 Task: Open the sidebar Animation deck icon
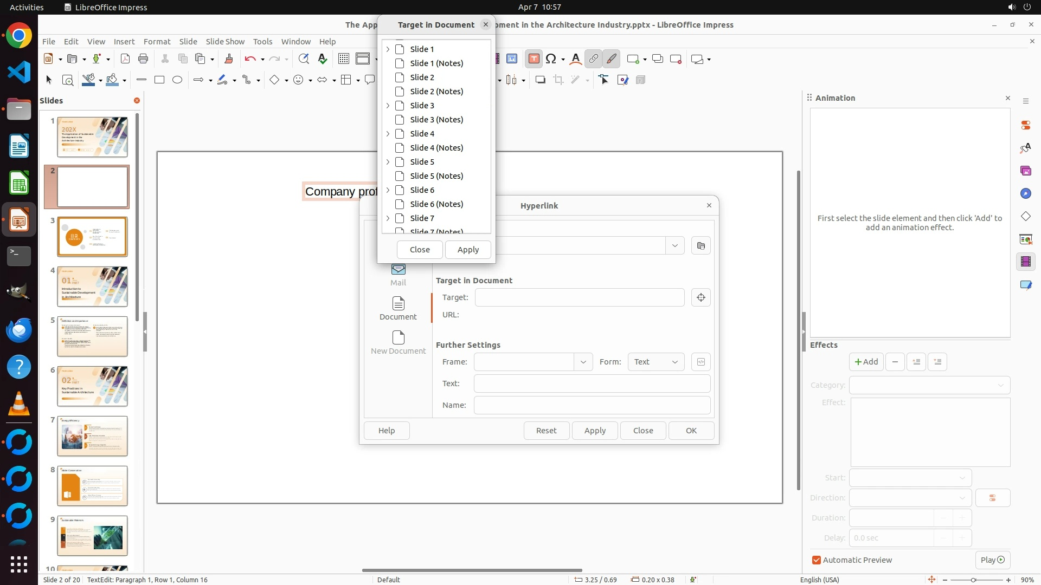pos(1025,262)
